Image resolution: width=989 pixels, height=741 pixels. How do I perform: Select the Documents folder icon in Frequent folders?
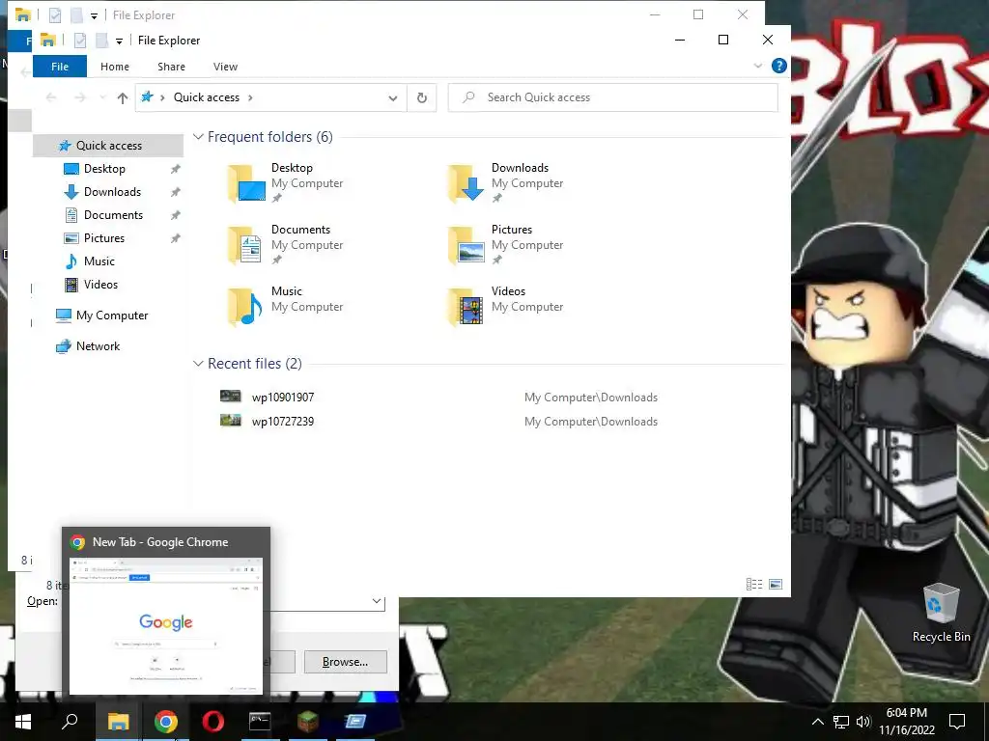pos(246,245)
